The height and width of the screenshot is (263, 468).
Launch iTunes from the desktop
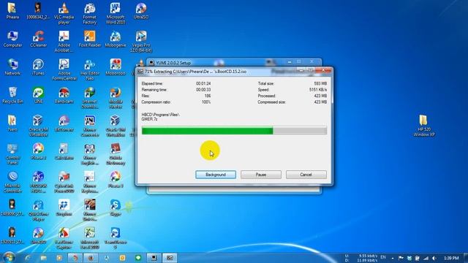click(x=38, y=67)
